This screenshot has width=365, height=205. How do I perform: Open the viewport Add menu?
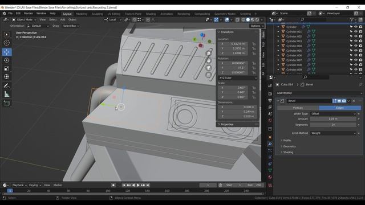(63, 20)
